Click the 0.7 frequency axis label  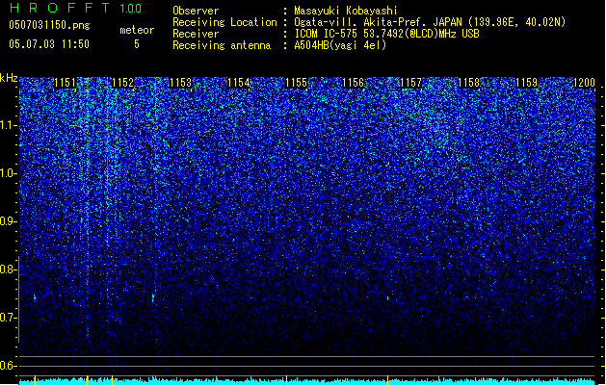coord(9,318)
